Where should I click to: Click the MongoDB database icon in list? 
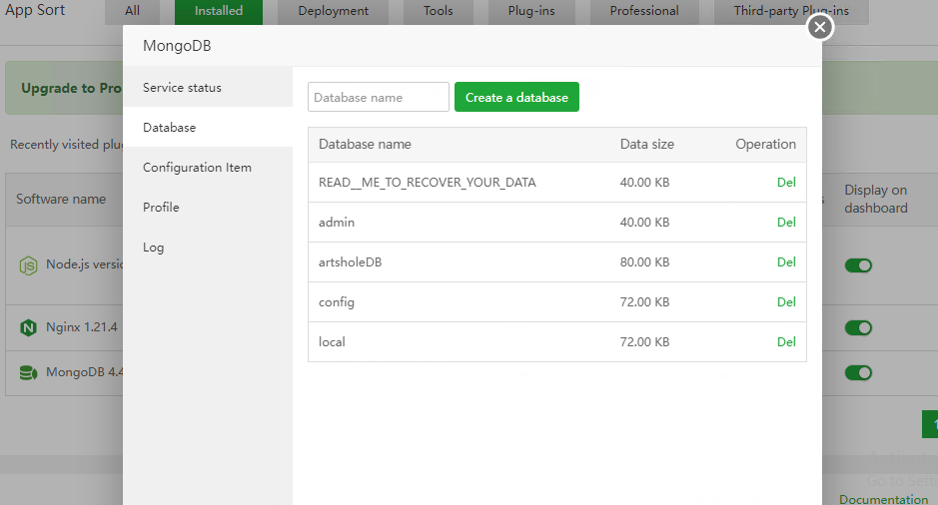(x=28, y=373)
